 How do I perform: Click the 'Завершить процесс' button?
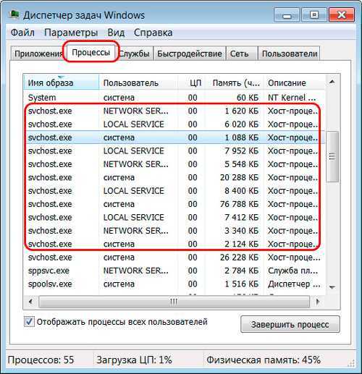click(x=290, y=324)
